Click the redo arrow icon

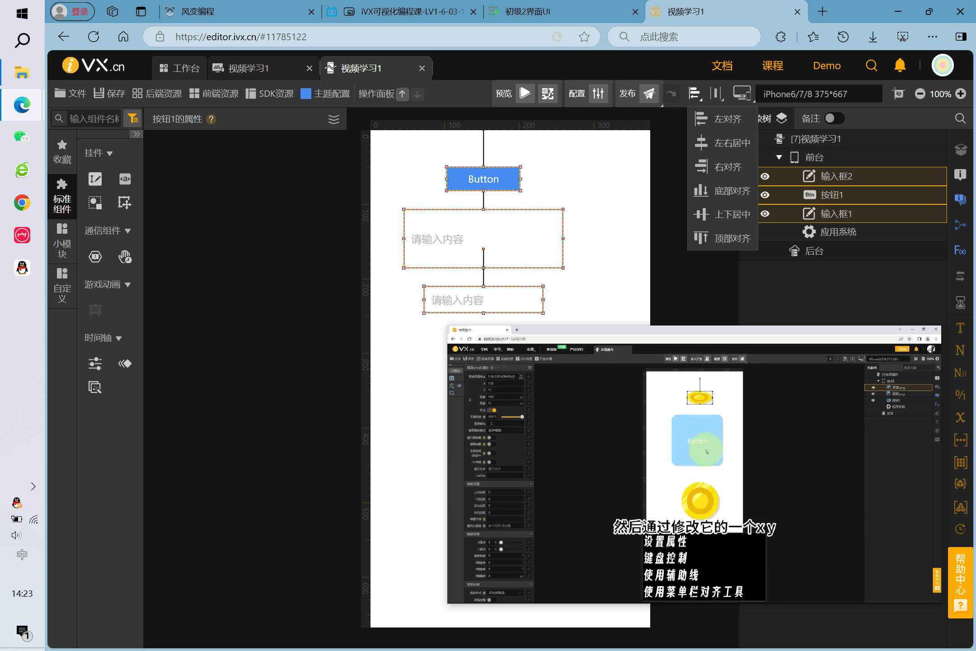[671, 94]
